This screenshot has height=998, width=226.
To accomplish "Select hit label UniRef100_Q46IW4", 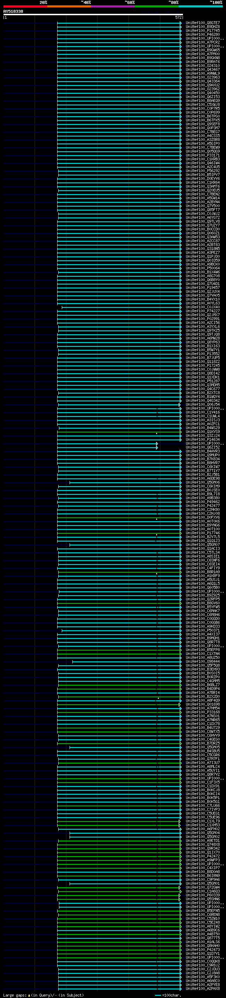I will (203, 163).
